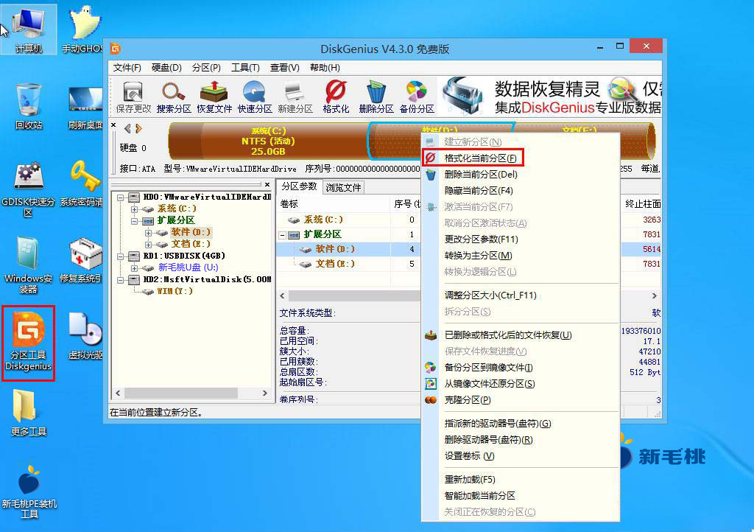Choose 重新加载(F5) from context menu
The height and width of the screenshot is (532, 754).
tap(521, 480)
